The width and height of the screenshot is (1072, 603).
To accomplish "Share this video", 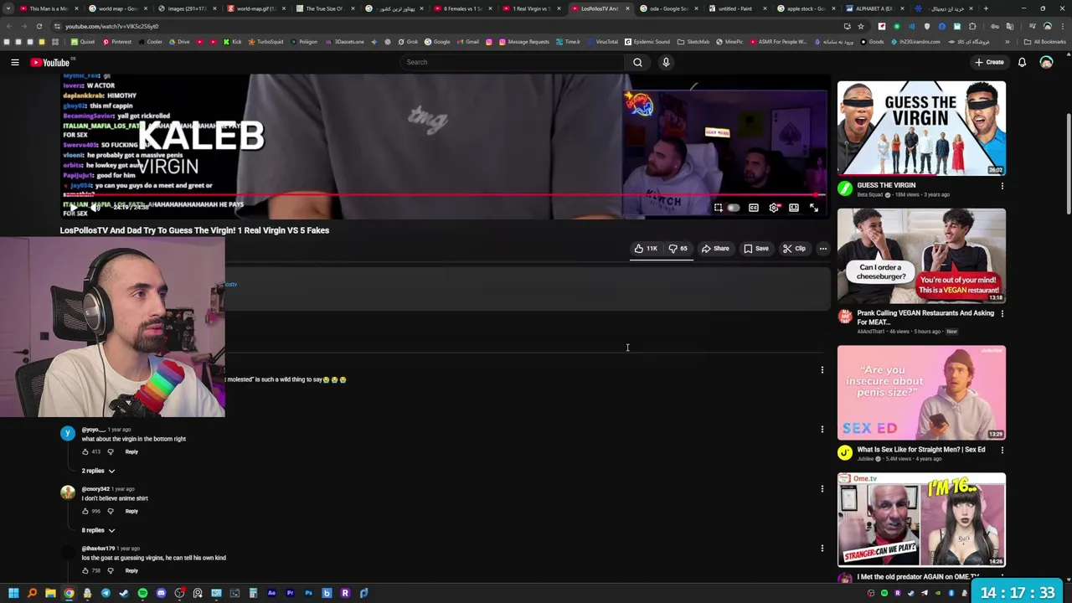I will [715, 249].
